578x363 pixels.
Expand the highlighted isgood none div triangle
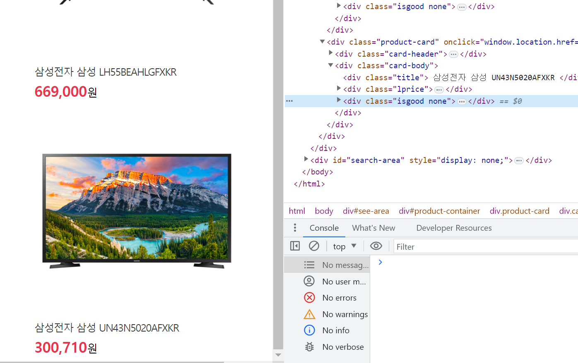coord(339,100)
